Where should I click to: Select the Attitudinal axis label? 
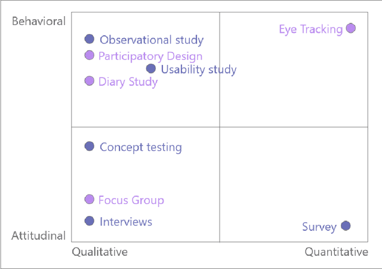point(38,236)
